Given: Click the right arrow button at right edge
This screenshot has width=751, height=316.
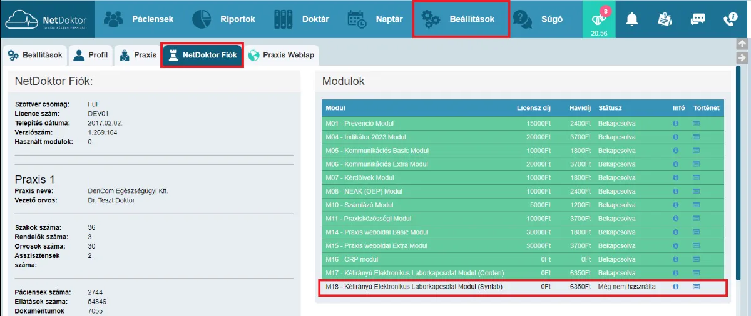Looking at the screenshot, I should point(742,57).
